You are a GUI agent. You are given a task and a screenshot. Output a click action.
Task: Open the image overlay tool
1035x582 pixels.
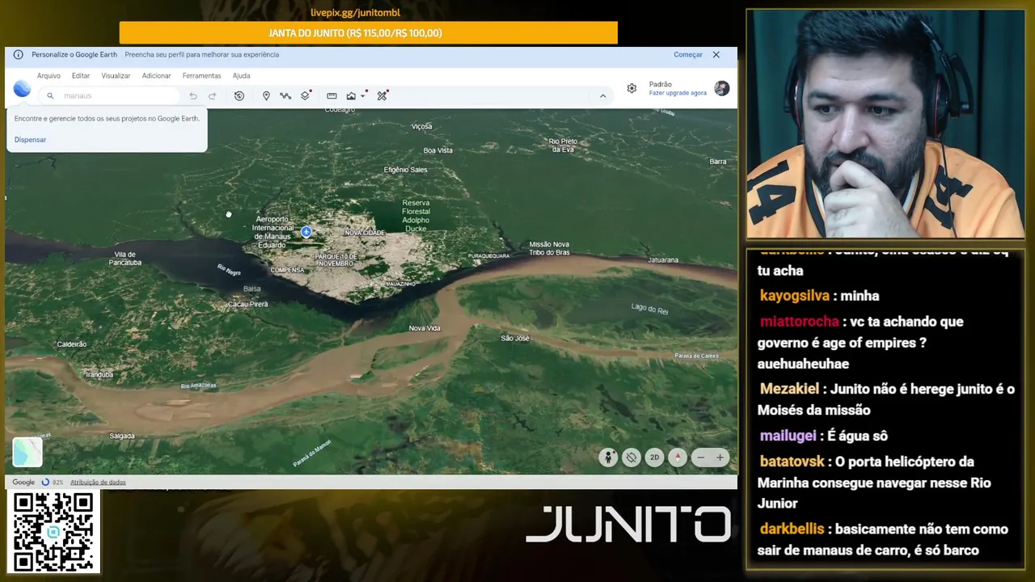pyautogui.click(x=351, y=95)
